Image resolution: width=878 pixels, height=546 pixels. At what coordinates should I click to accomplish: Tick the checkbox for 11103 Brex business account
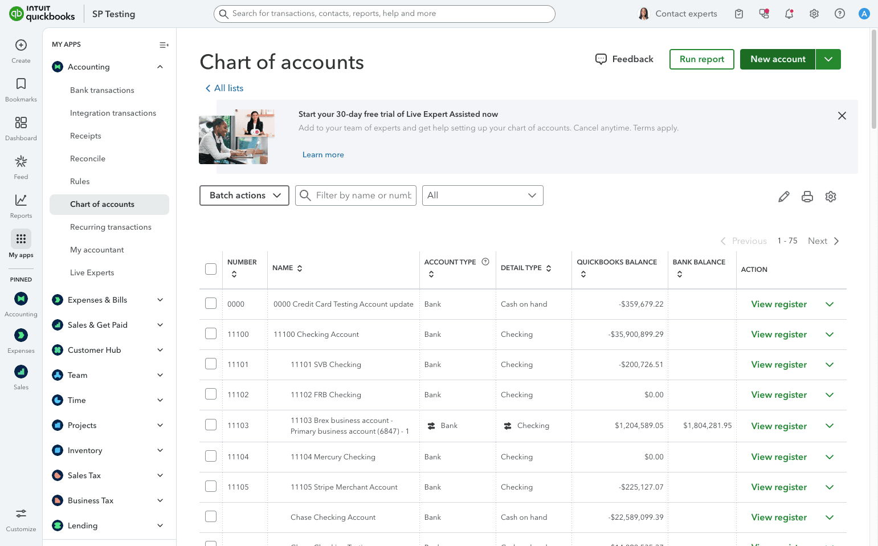[x=211, y=425]
